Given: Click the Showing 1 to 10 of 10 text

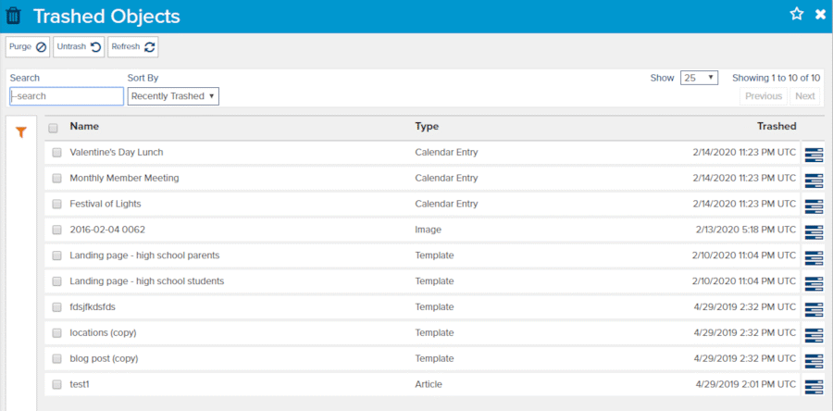Looking at the screenshot, I should tap(777, 78).
